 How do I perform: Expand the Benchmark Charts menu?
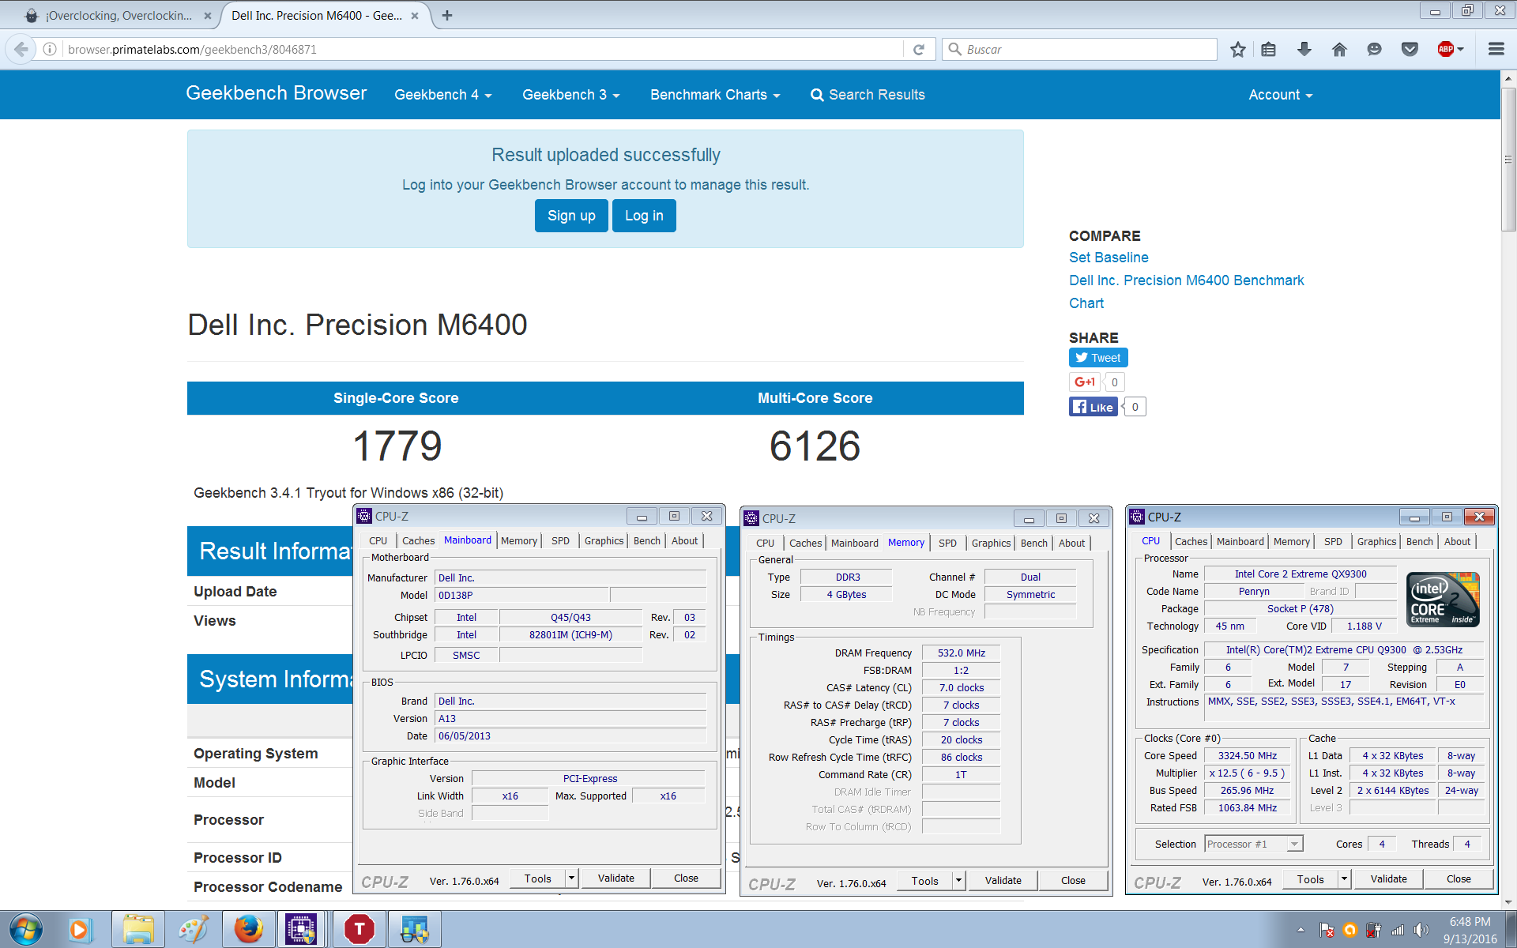(x=715, y=95)
